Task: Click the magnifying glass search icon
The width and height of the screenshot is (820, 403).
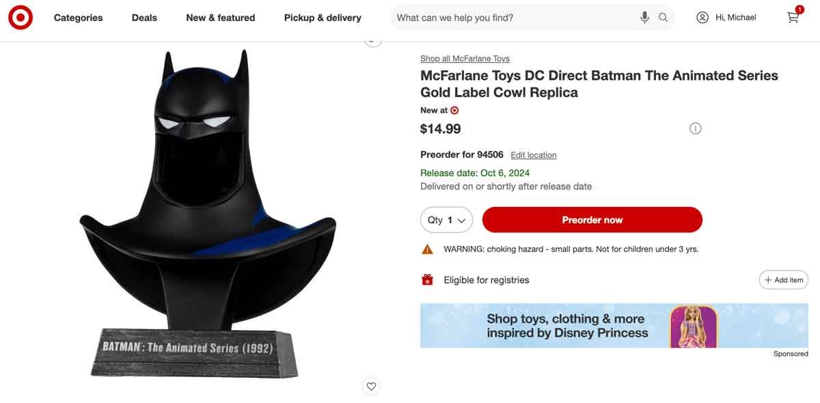Action: coord(664,18)
